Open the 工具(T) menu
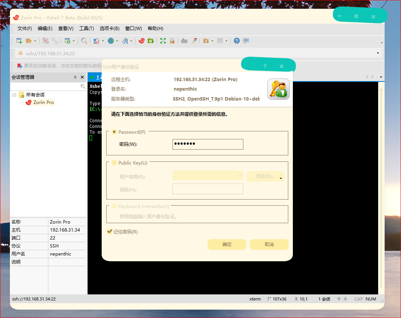Image resolution: width=401 pixels, height=318 pixels. pyautogui.click(x=86, y=29)
